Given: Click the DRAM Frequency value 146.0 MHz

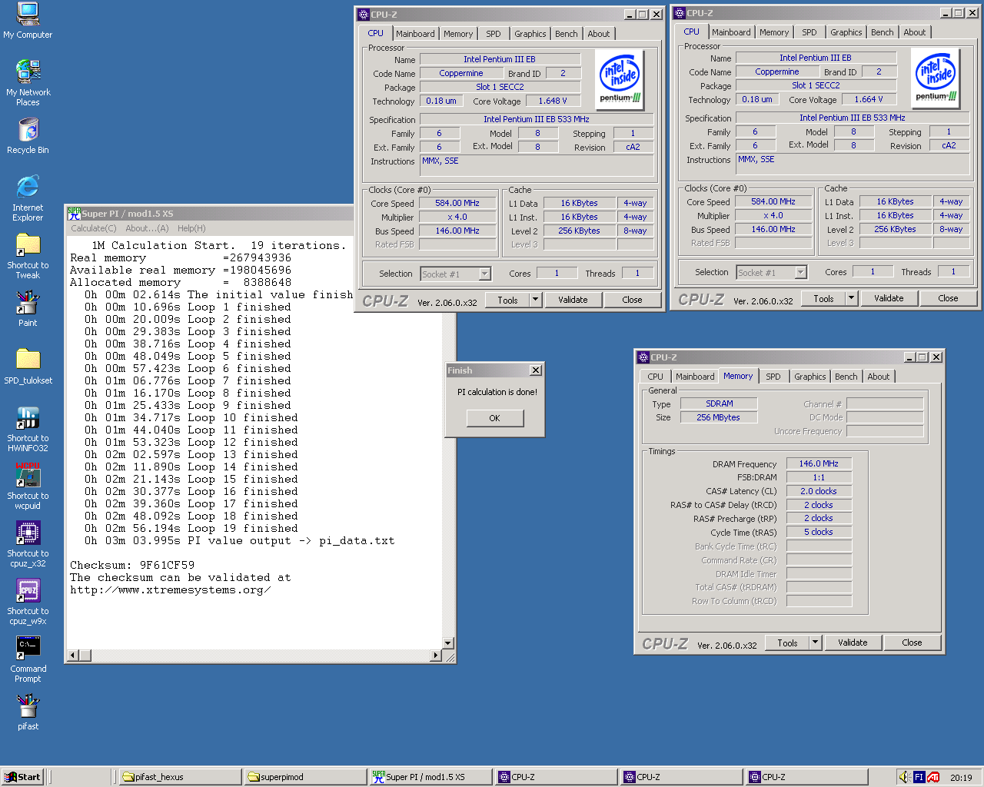Looking at the screenshot, I should pyautogui.click(x=819, y=463).
